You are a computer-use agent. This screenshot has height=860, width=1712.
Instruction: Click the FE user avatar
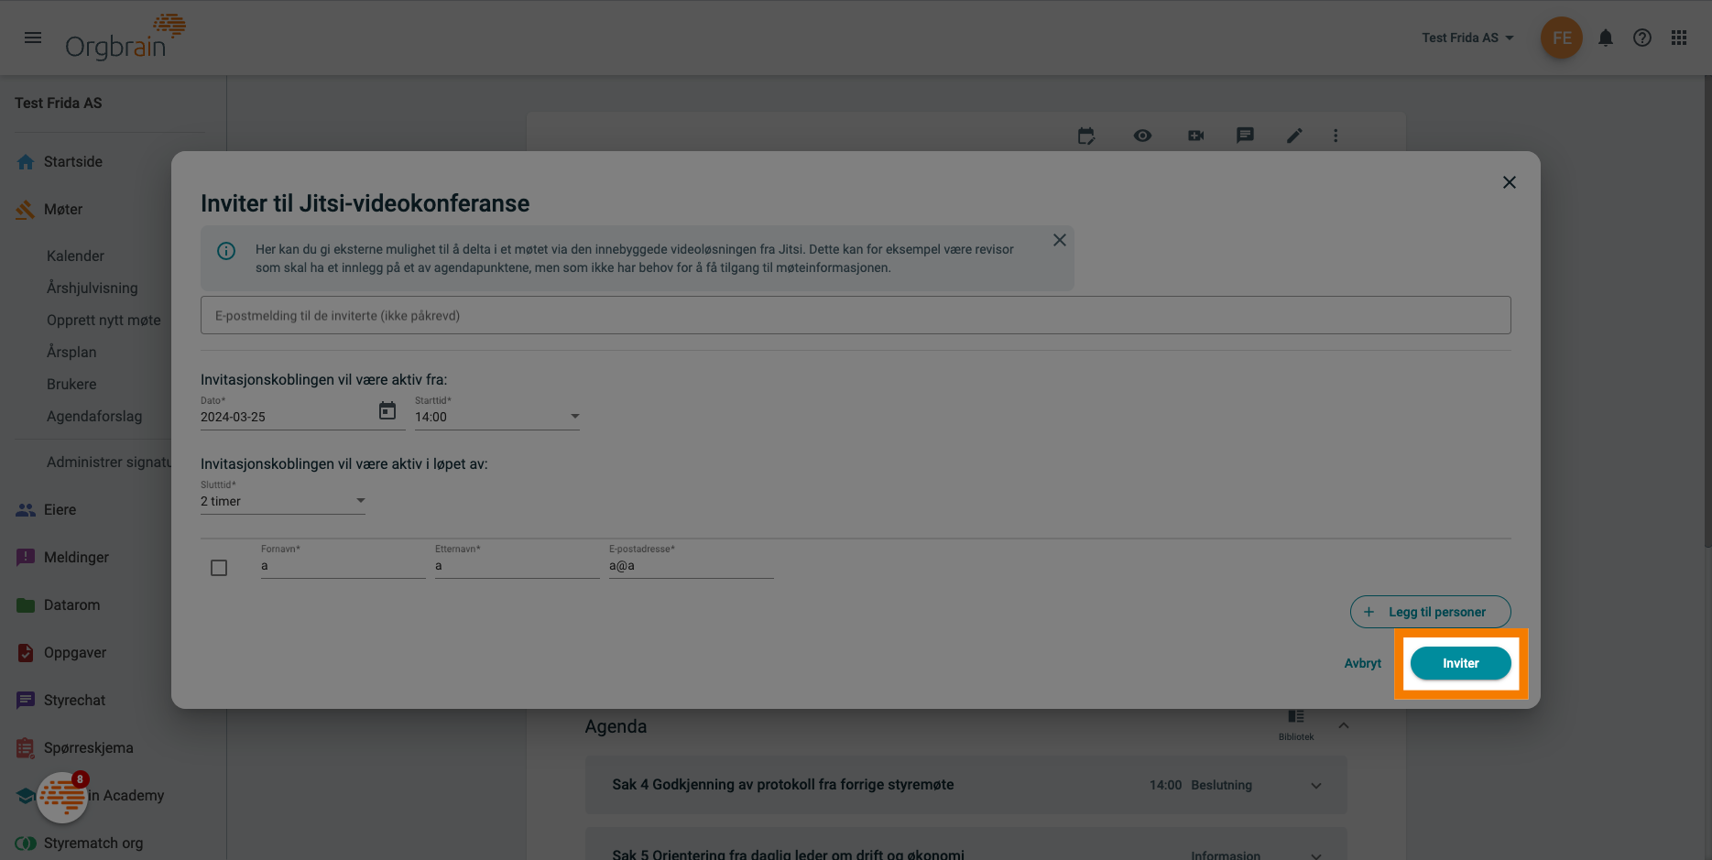click(x=1562, y=38)
